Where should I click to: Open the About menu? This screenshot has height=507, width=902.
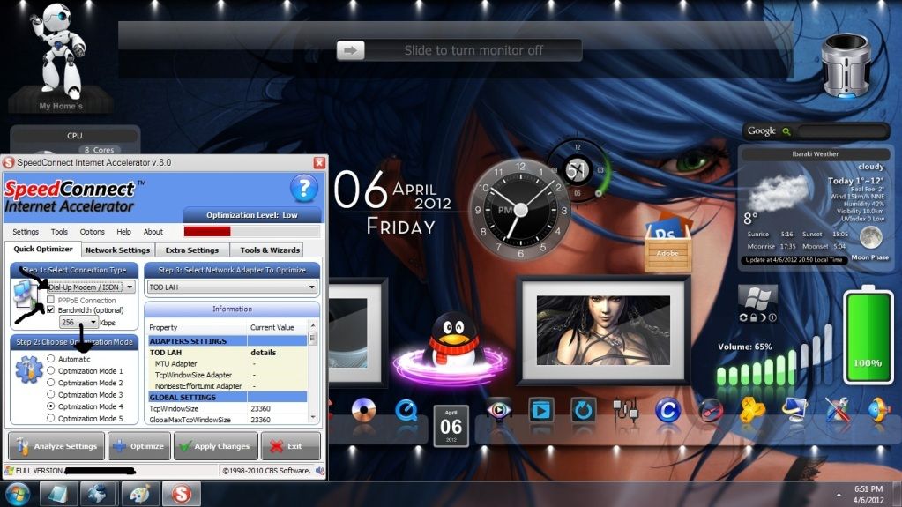pyautogui.click(x=153, y=231)
